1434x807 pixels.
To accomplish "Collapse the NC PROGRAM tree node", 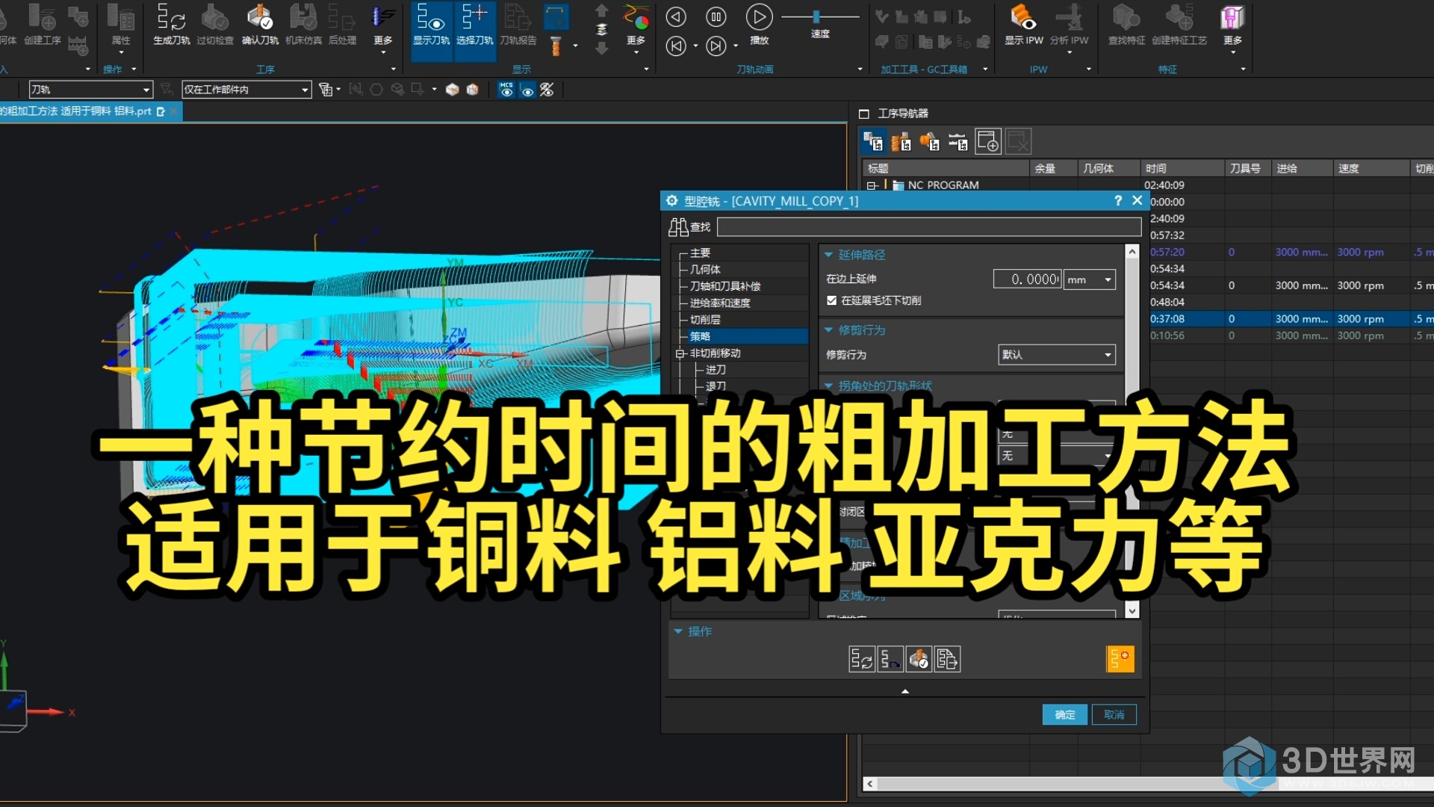I will tap(872, 185).
